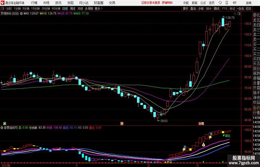Open the 版面 menu

point(195,3)
